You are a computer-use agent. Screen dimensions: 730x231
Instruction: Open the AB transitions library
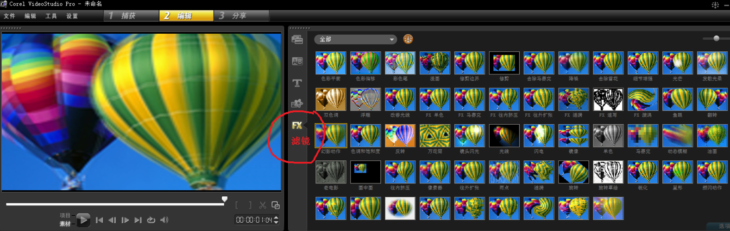click(297, 61)
